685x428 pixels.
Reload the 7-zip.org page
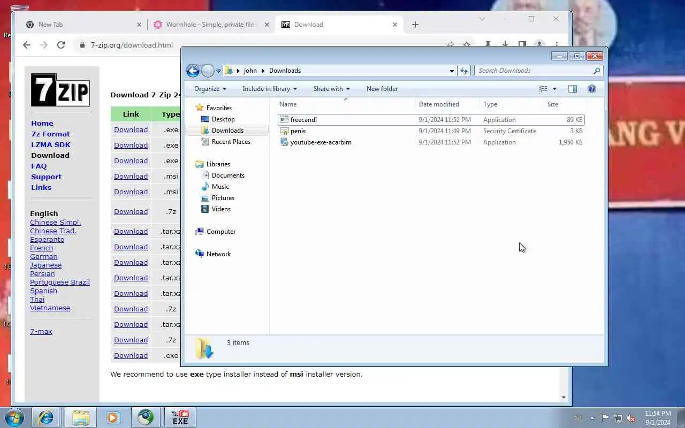point(61,45)
